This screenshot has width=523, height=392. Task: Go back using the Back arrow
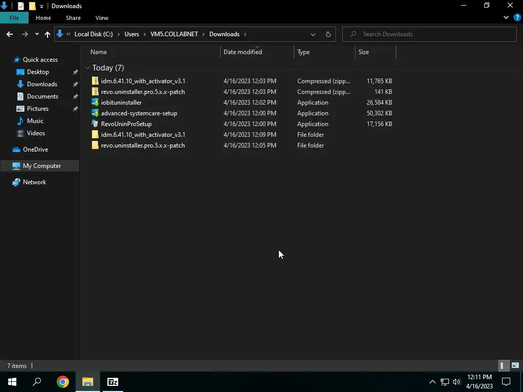(x=10, y=34)
